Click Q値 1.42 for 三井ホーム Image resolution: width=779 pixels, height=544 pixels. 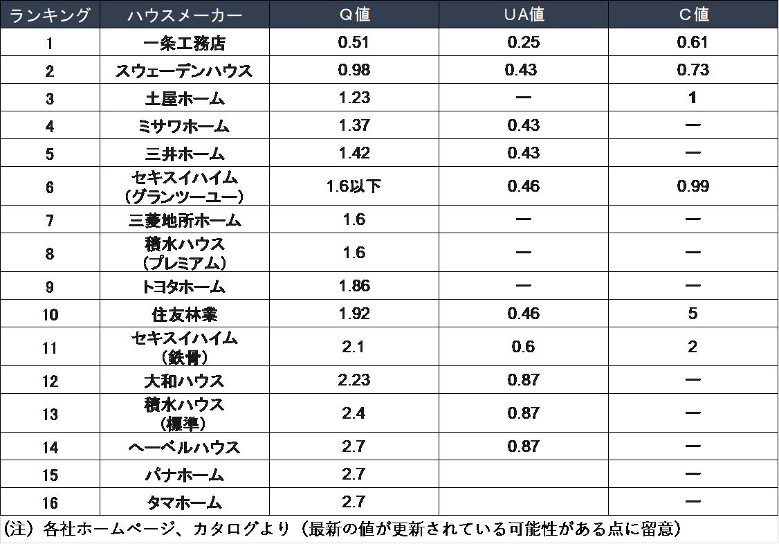[x=354, y=153]
